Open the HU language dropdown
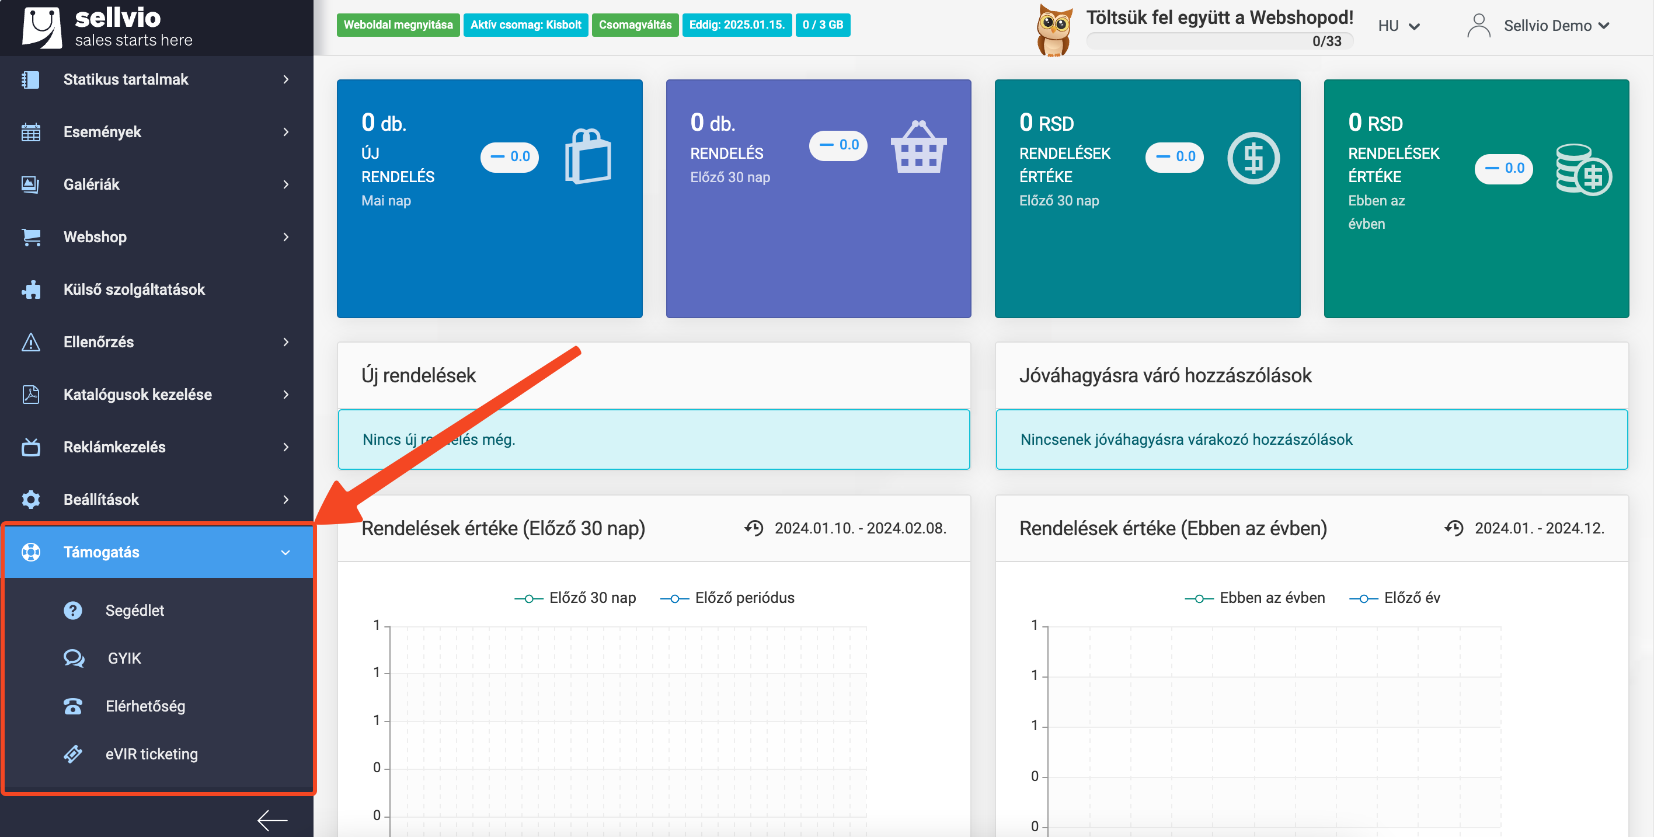1654x837 pixels. (x=1399, y=26)
